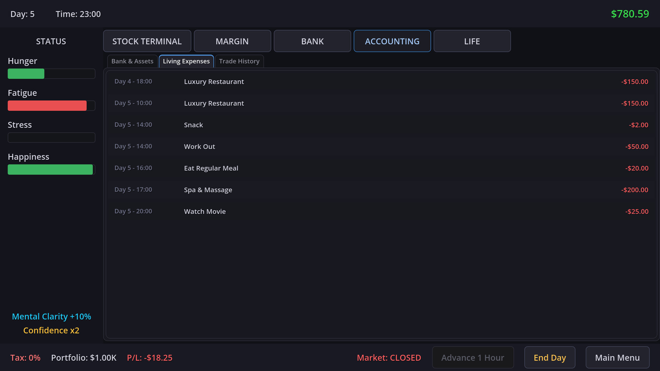Switch to Bank & Assets subtab
The image size is (660, 371).
click(132, 61)
